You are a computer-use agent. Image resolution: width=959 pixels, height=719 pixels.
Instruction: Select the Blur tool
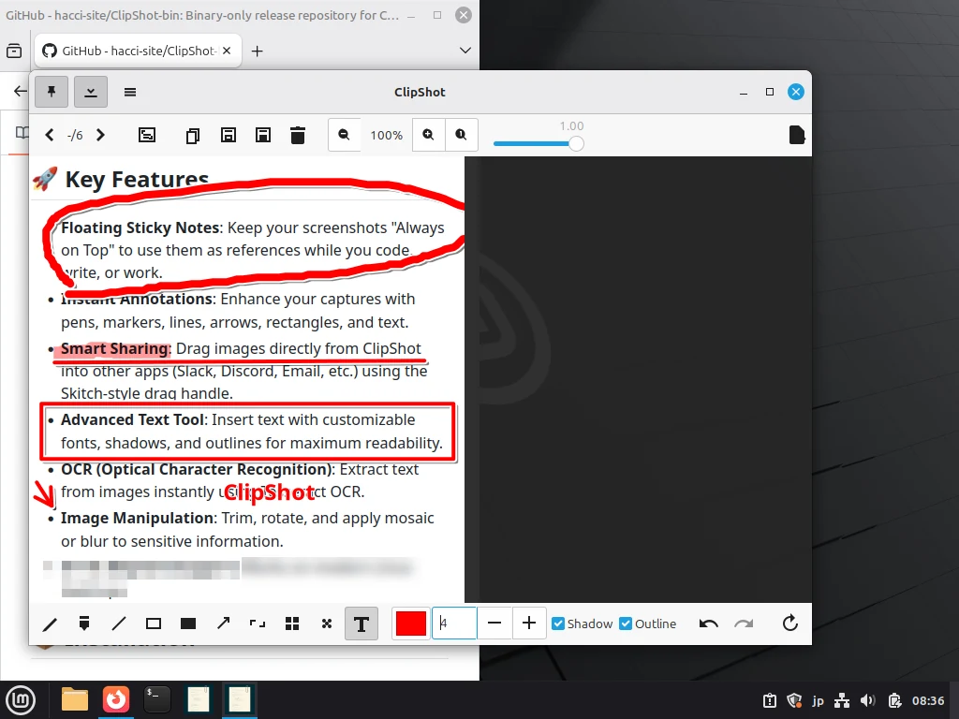327,624
